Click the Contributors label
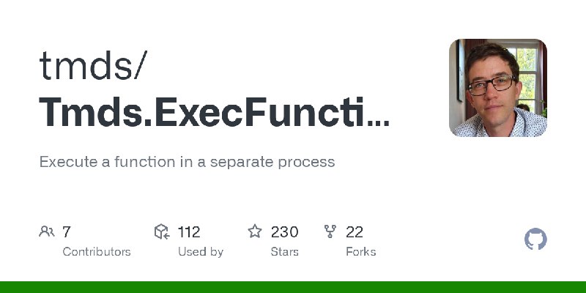Viewport: 586px width, 293px height. point(97,252)
